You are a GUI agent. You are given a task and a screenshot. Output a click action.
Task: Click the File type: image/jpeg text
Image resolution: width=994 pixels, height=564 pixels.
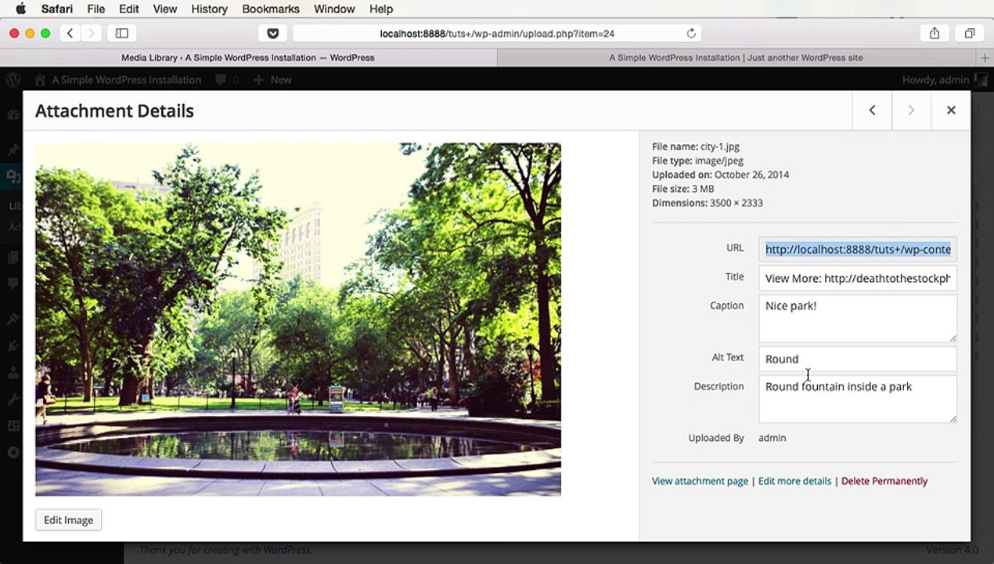tap(697, 161)
